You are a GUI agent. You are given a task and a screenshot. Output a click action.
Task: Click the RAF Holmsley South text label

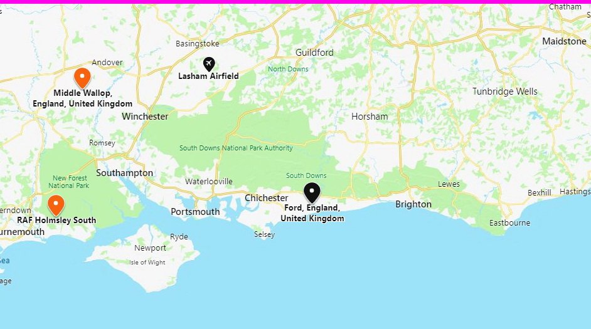[x=56, y=220]
